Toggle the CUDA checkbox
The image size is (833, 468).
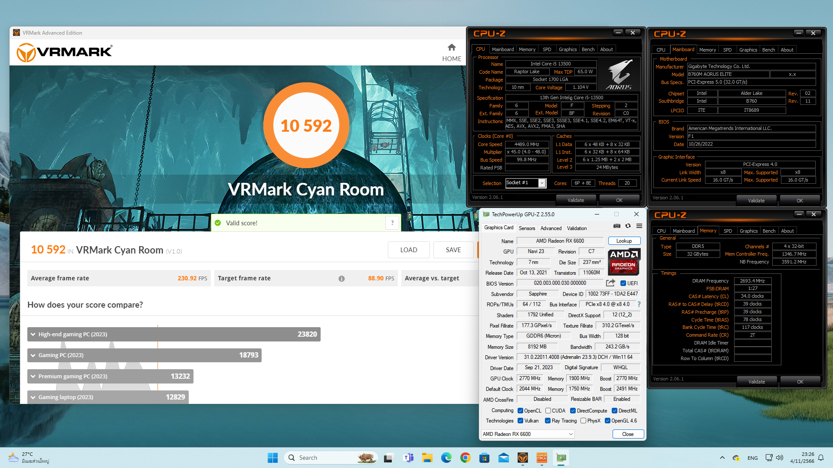[548, 411]
